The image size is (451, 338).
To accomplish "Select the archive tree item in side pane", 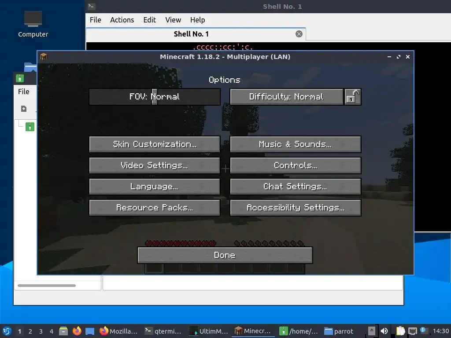I will [30, 126].
